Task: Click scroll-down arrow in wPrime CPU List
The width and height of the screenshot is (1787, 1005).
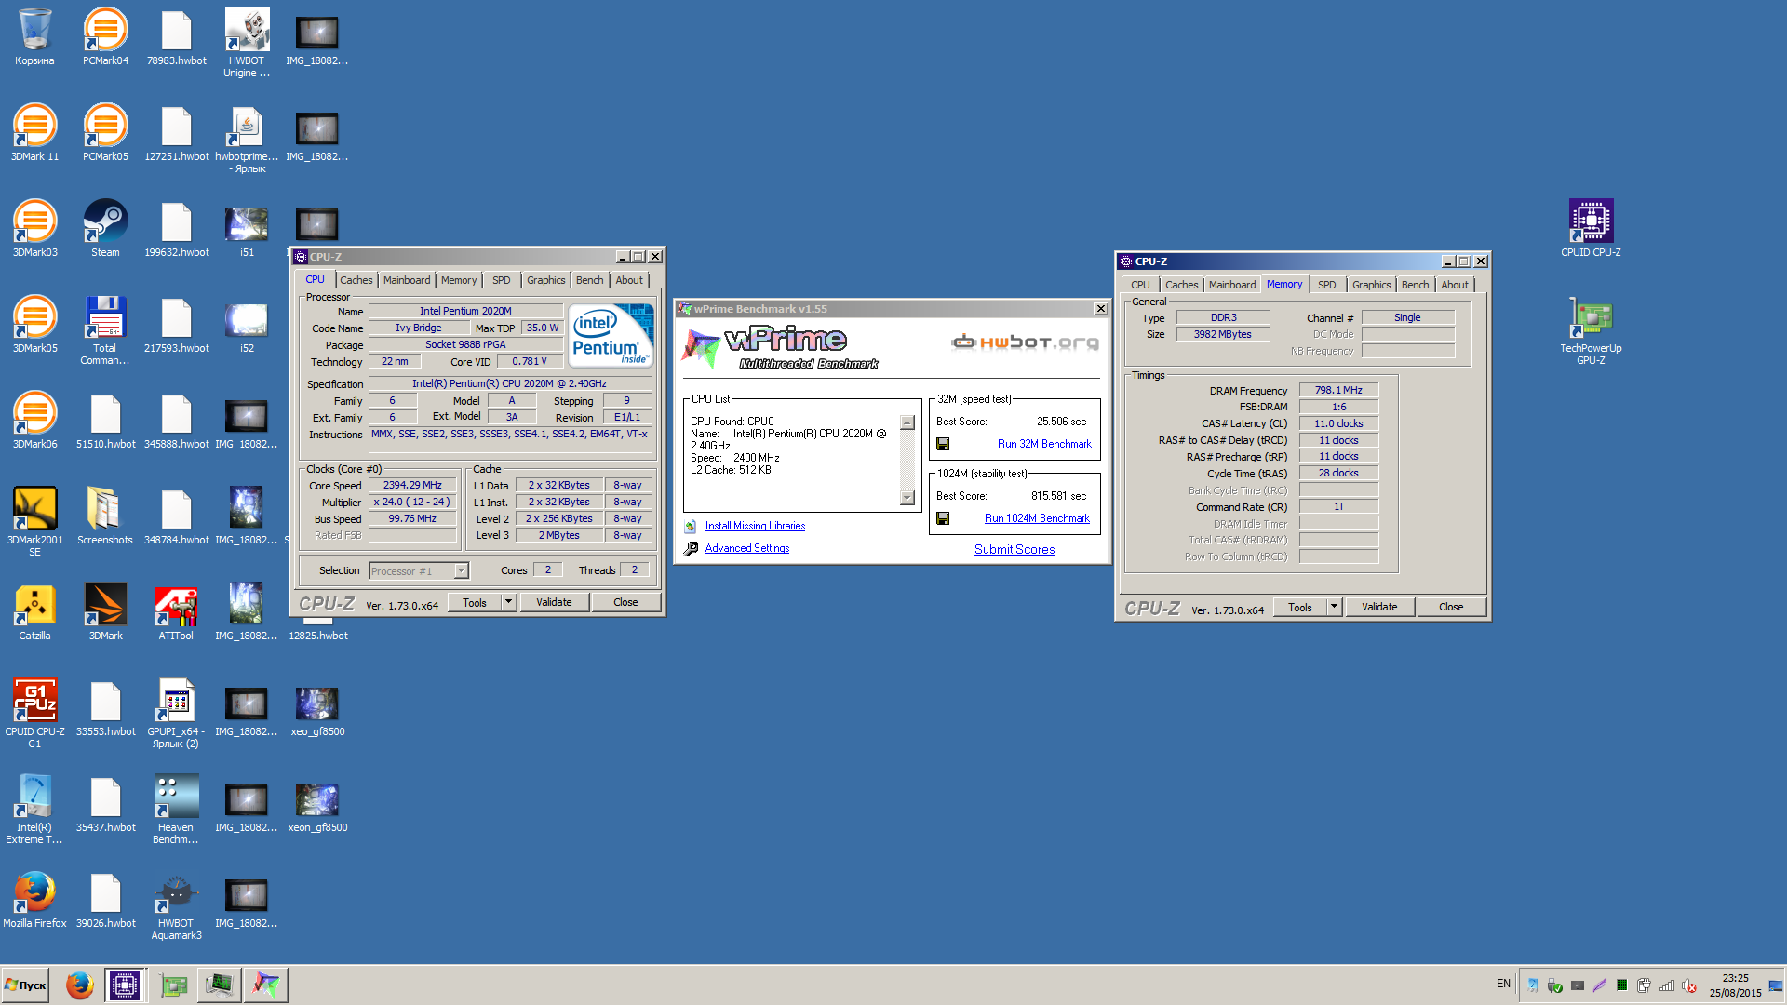Action: pyautogui.click(x=908, y=498)
